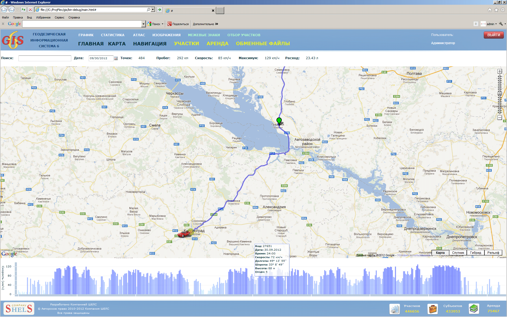Zoom in with the map plus button
Screen dimensions: 507x317
click(500, 71)
